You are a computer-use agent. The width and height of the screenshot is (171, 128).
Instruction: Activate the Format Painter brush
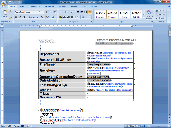point(10,18)
